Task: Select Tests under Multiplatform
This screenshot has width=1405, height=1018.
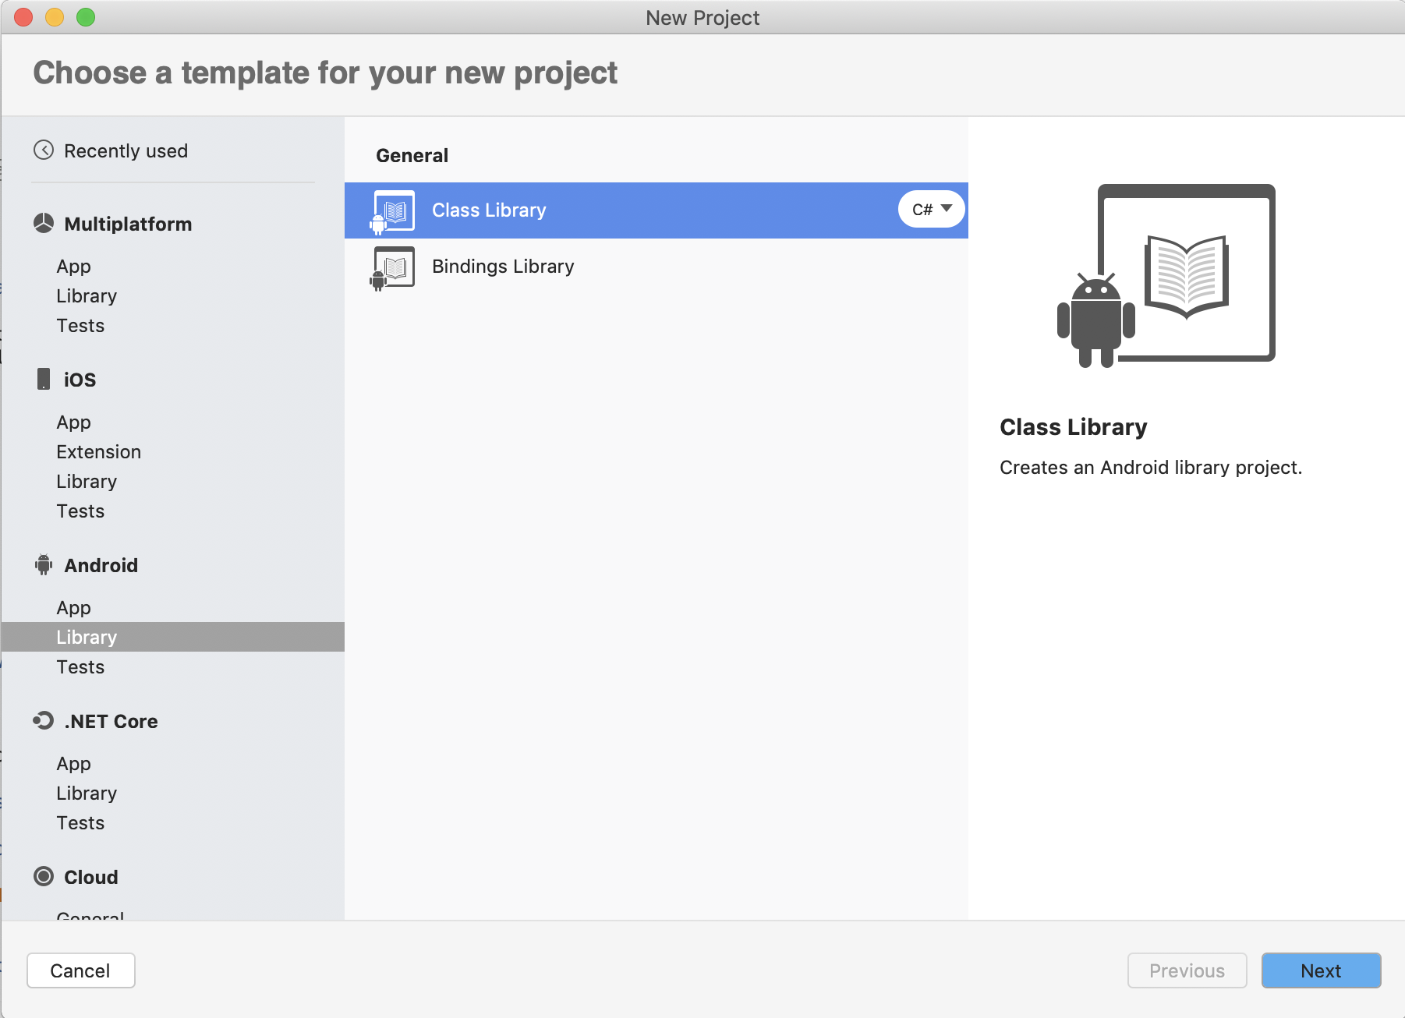Action: click(x=80, y=326)
